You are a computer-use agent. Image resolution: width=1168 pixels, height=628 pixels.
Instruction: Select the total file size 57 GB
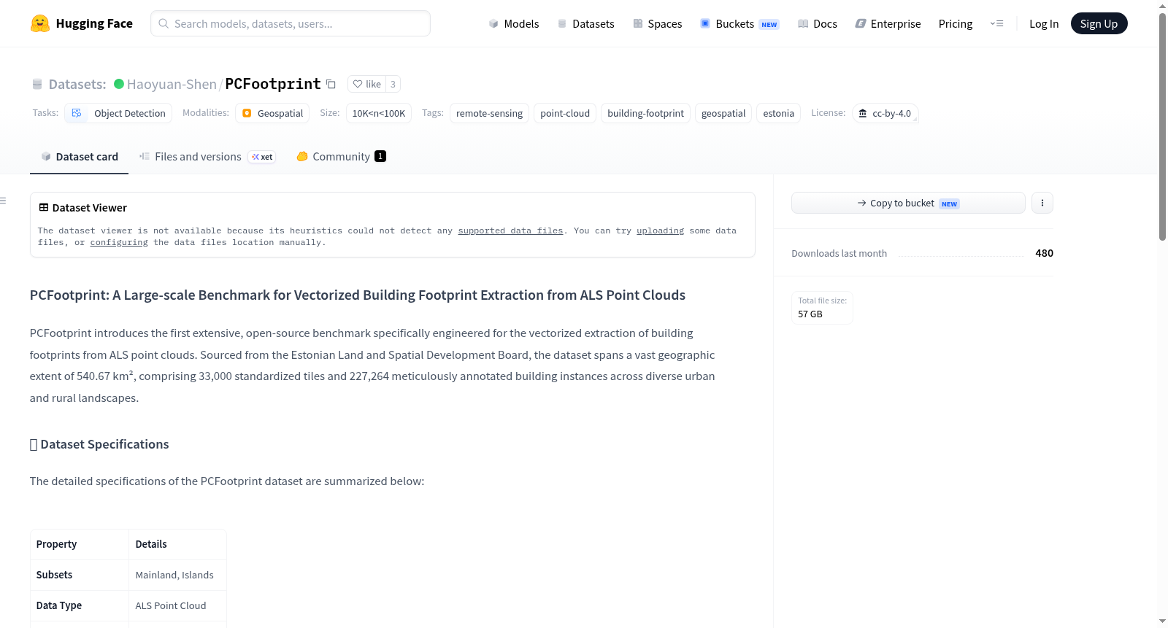[x=810, y=314]
